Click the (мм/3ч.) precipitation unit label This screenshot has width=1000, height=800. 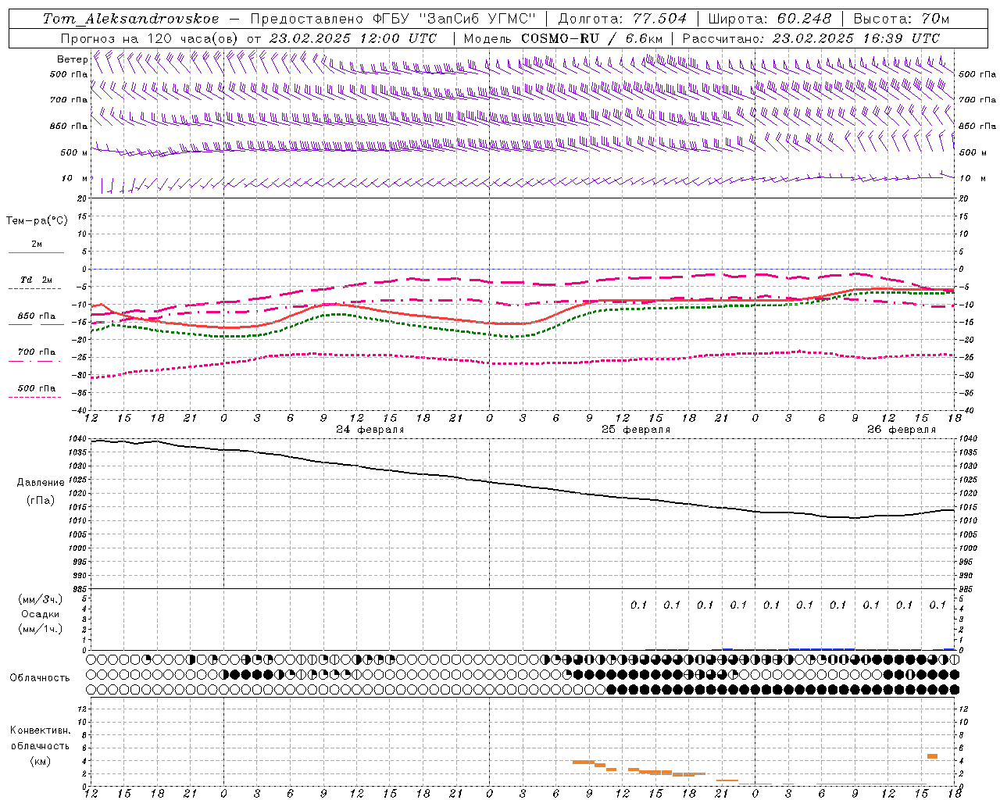(41, 599)
